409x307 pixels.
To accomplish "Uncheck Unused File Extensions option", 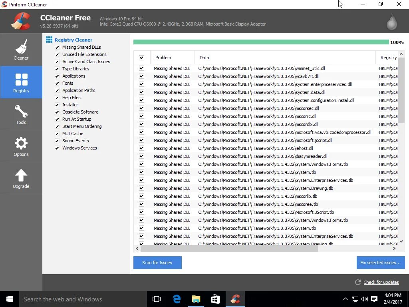I will pos(57,54).
